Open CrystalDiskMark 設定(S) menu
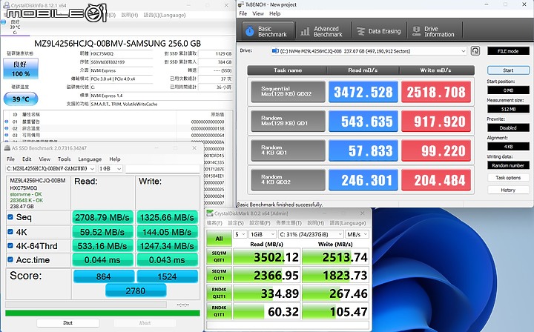Image resolution: width=534 pixels, height=332 pixels. (236, 223)
